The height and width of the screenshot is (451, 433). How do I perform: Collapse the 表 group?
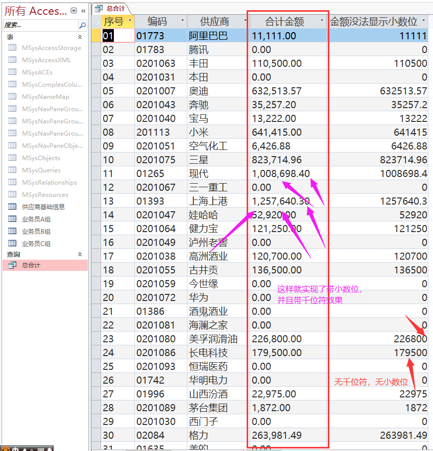(80, 37)
